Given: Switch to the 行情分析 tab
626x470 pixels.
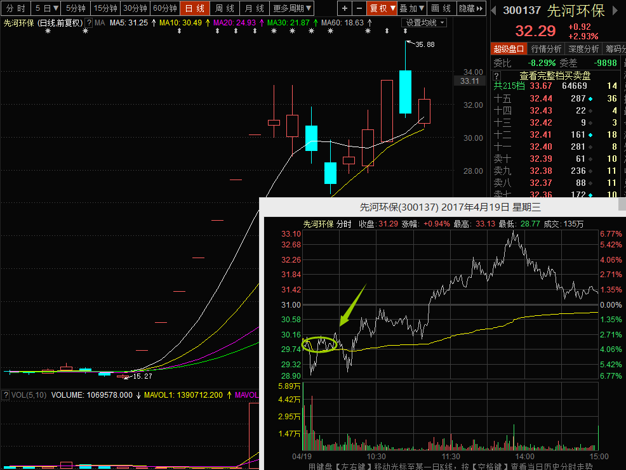Looking at the screenshot, I should click(x=546, y=49).
